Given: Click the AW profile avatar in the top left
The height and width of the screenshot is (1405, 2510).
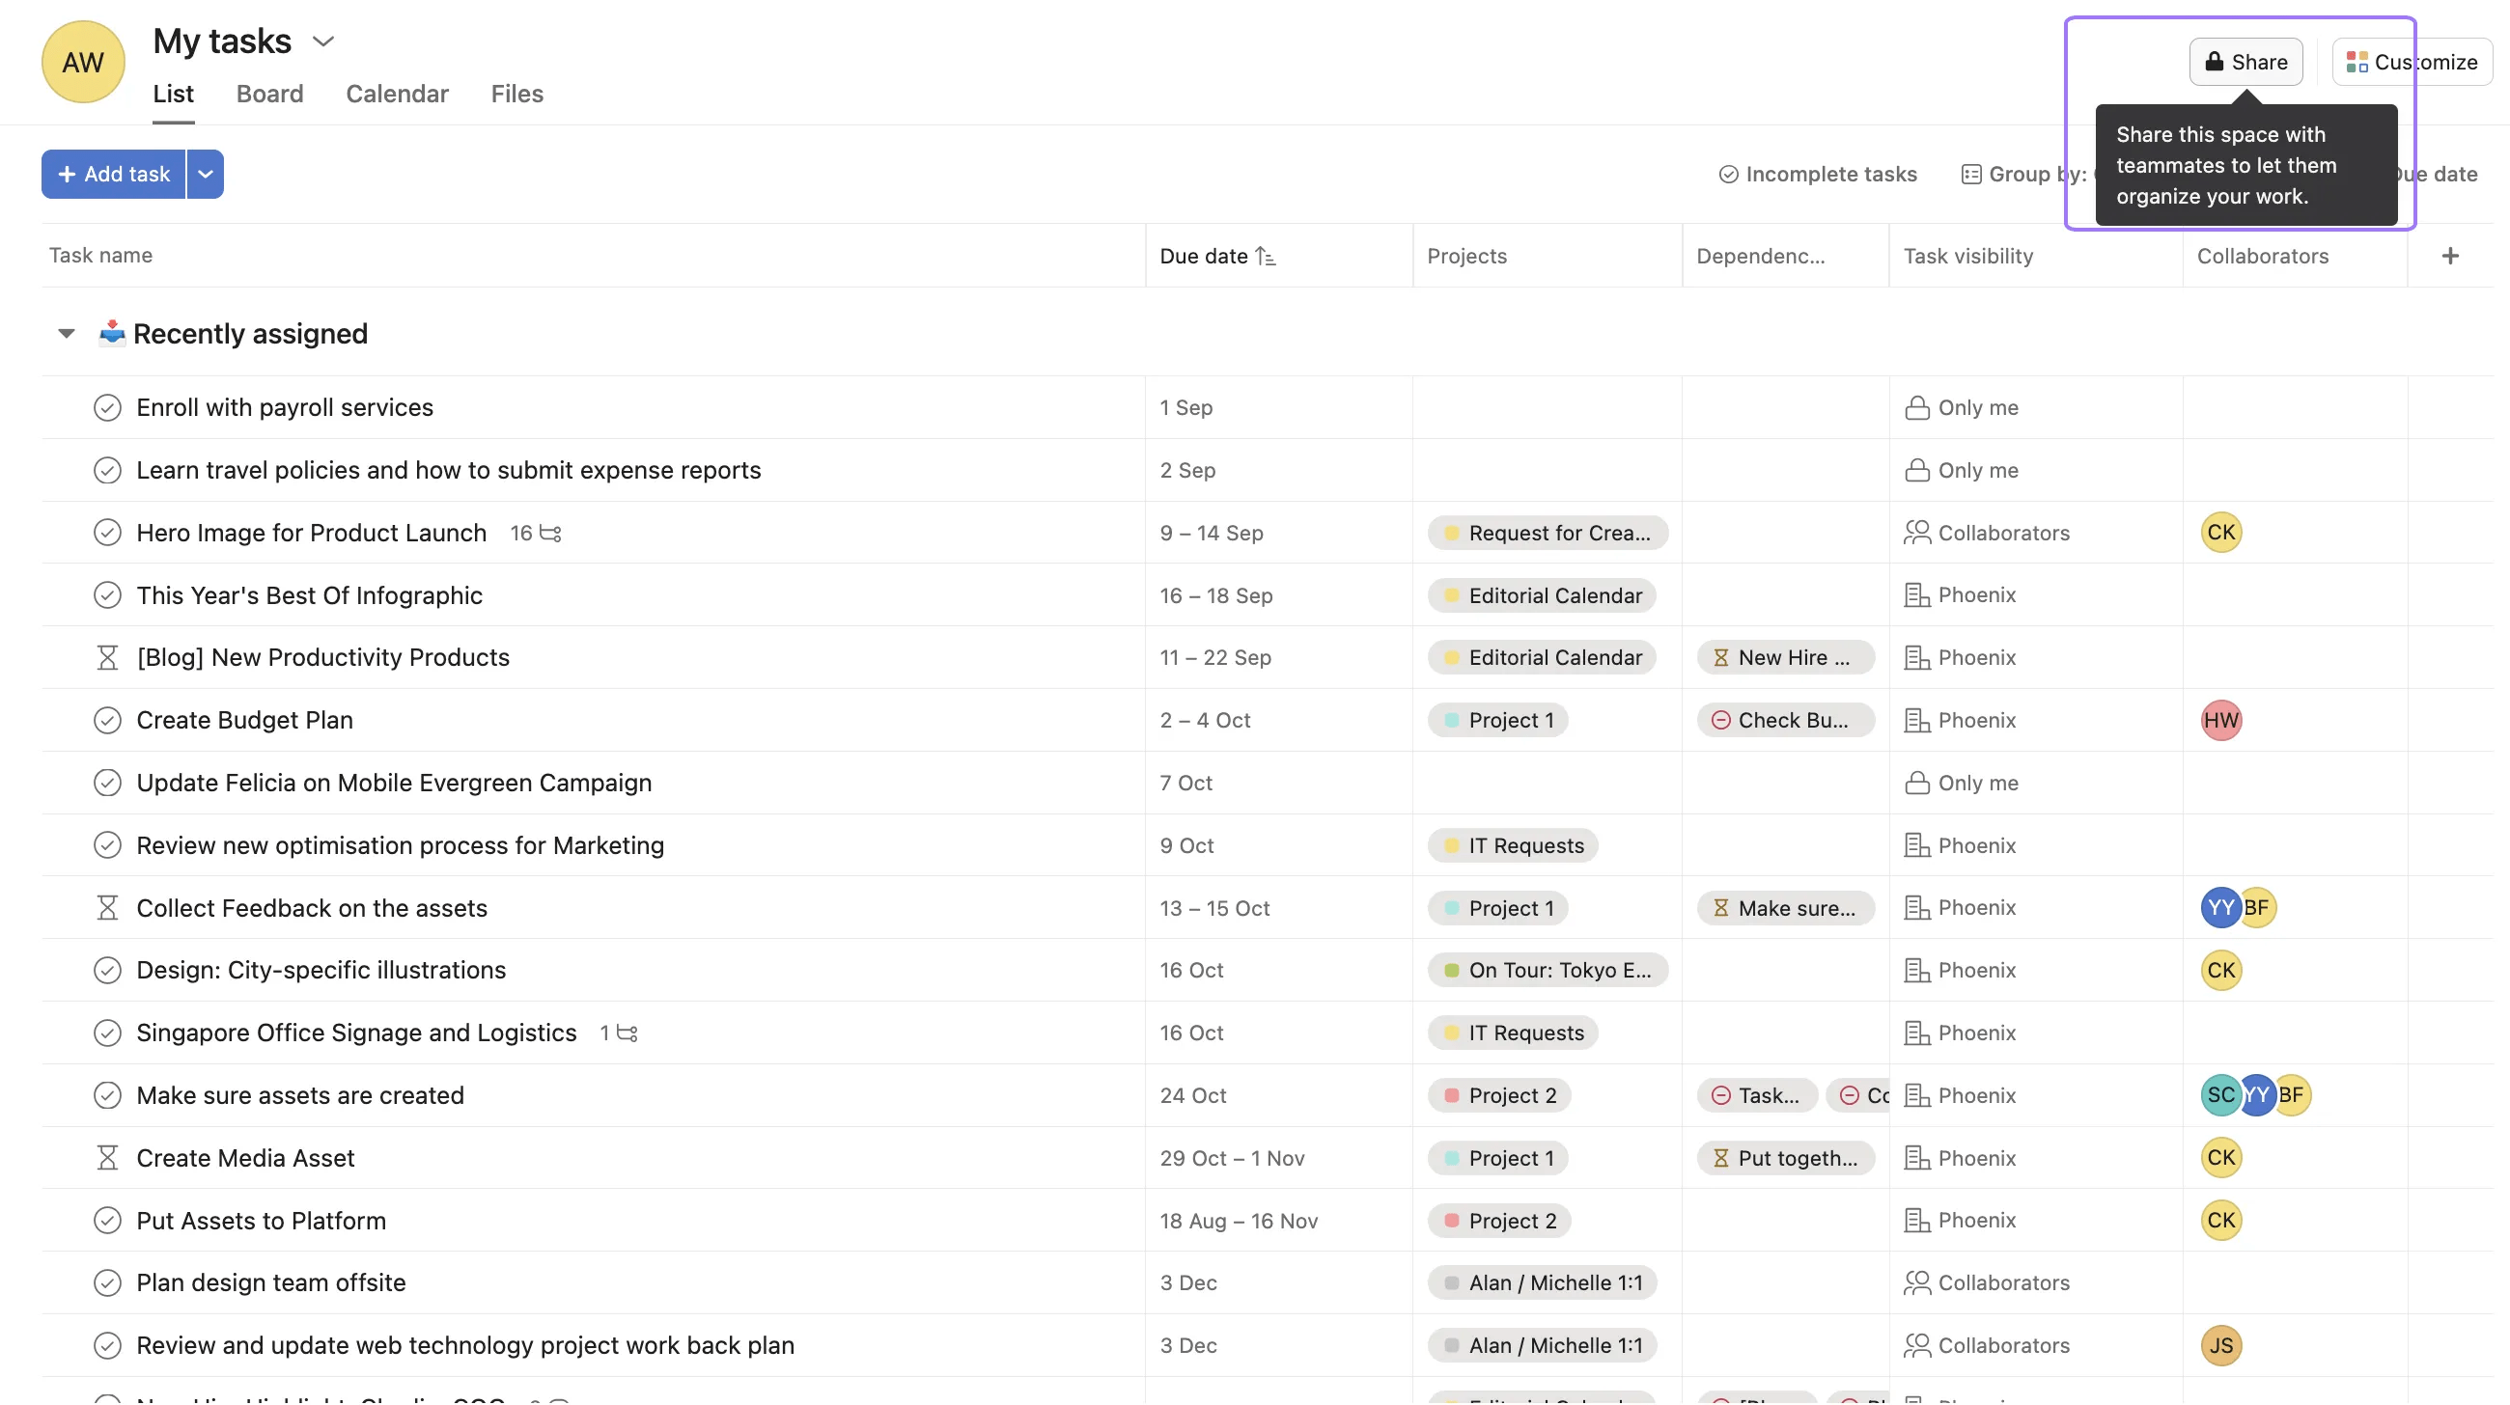Looking at the screenshot, I should point(82,62).
